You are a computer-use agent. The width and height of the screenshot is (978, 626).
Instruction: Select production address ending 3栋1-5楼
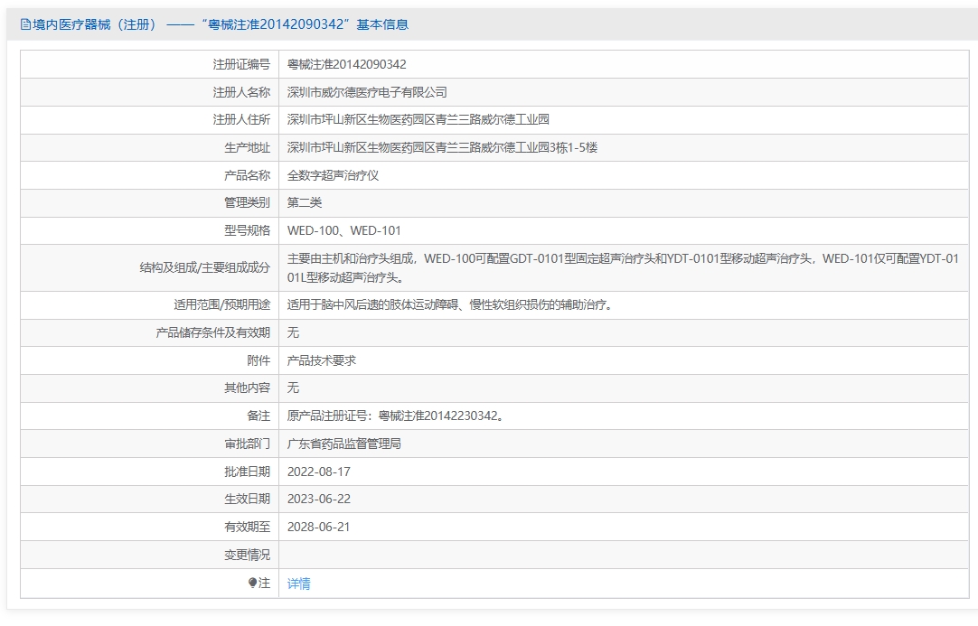click(442, 148)
